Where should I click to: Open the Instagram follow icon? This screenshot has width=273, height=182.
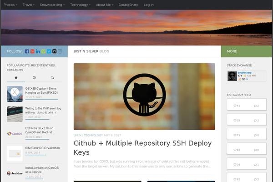pyautogui.click(x=60, y=51)
